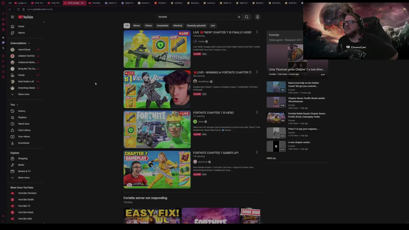
Task: Open the Dark Desire Lofi subscription channel
Action: (26, 81)
